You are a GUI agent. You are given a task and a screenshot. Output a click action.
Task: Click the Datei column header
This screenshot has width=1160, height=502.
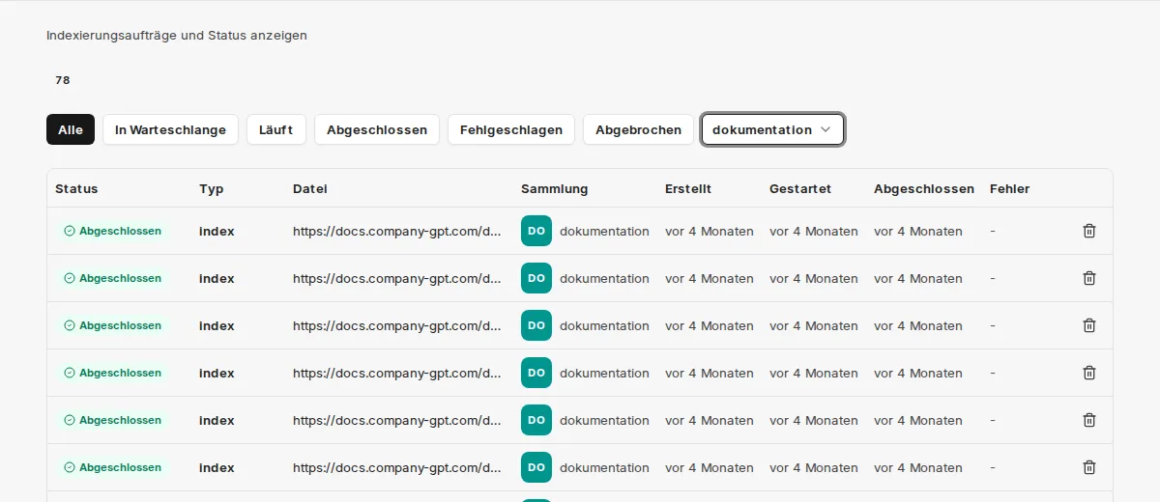[x=310, y=188]
